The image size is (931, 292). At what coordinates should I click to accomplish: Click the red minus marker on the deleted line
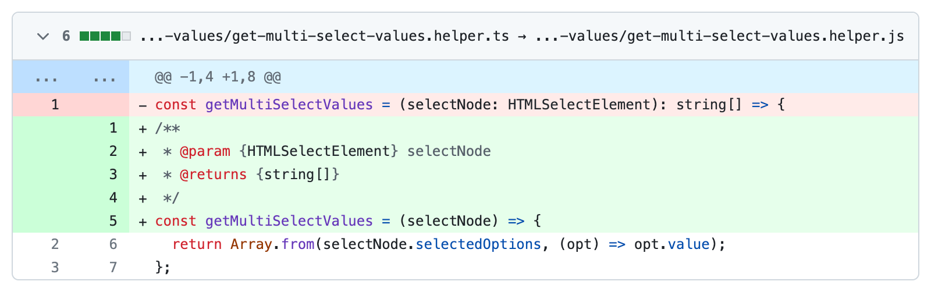143,105
